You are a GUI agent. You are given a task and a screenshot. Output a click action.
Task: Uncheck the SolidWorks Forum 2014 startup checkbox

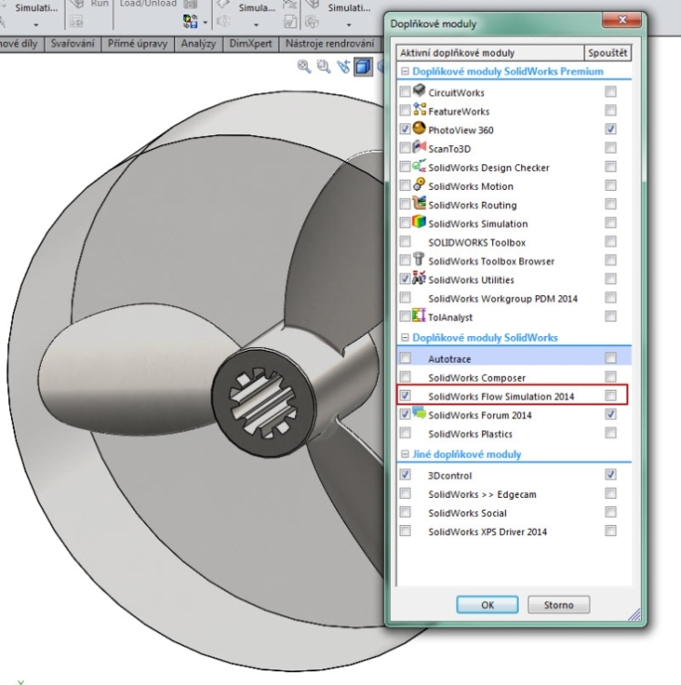pyautogui.click(x=611, y=414)
